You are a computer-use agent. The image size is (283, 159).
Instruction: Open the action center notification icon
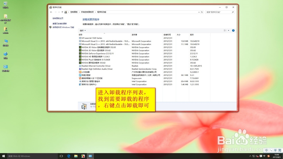pos(261,156)
